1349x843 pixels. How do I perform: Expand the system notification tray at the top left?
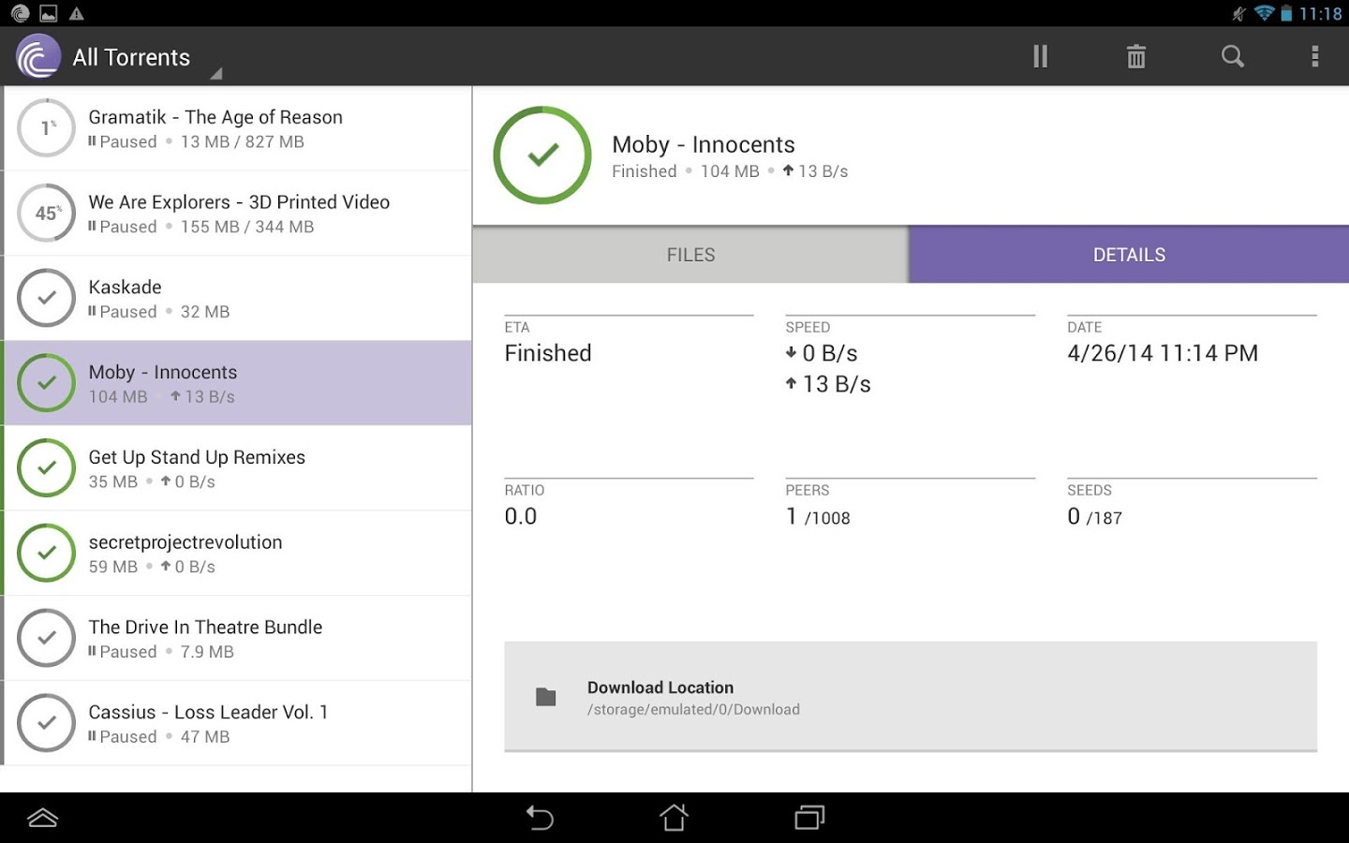[x=47, y=13]
